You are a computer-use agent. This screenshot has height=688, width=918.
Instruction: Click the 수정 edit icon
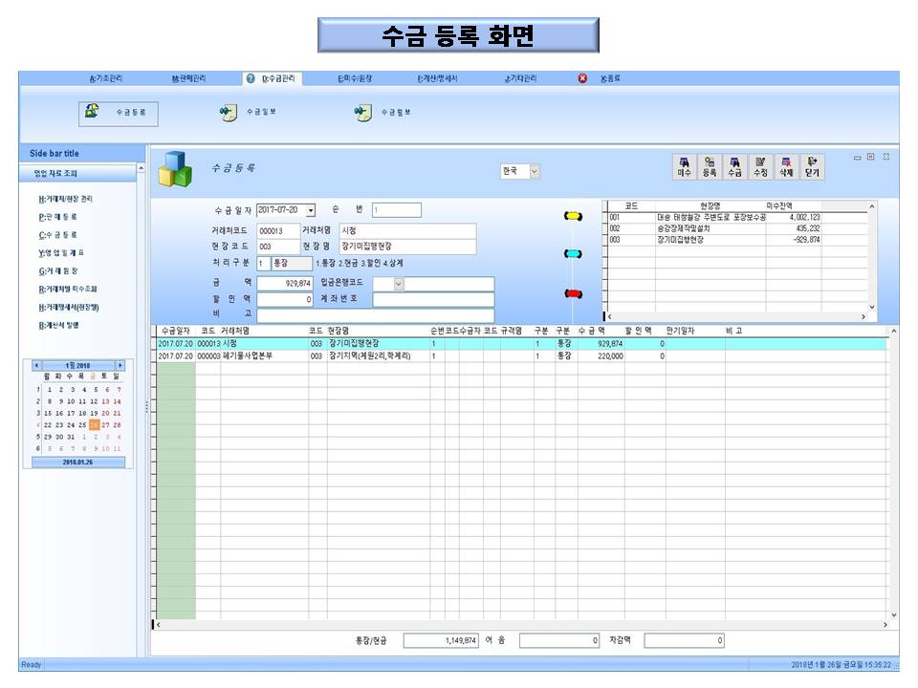[760, 167]
